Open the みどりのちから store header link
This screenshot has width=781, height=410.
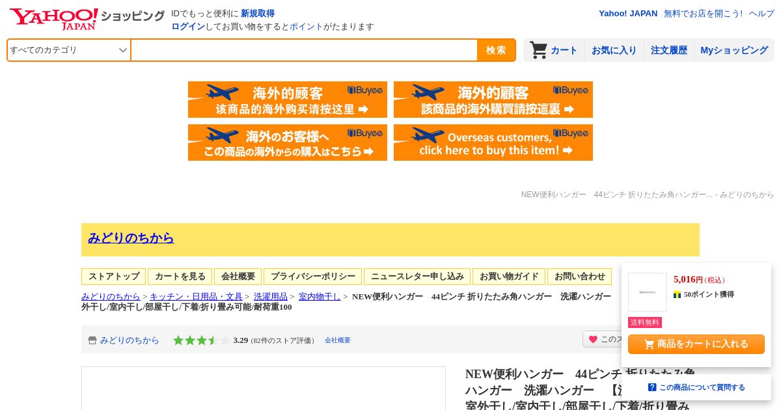pos(131,238)
